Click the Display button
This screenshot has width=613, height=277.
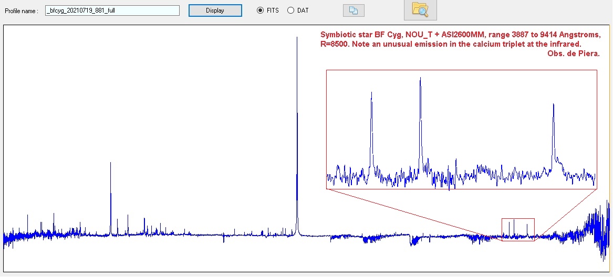pos(215,10)
